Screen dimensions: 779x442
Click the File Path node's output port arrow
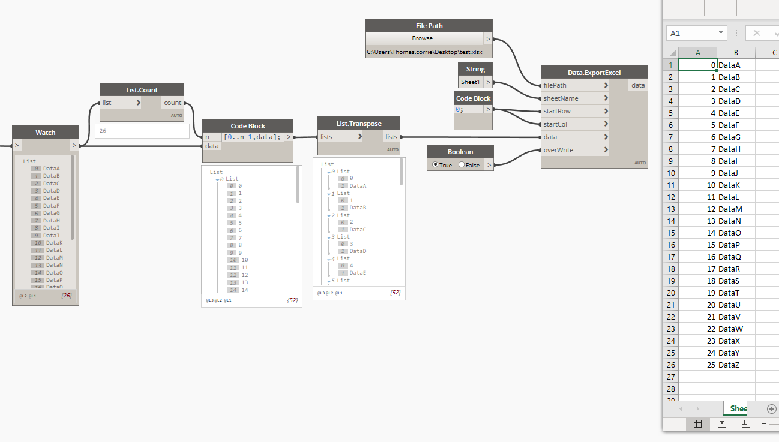pyautogui.click(x=488, y=39)
